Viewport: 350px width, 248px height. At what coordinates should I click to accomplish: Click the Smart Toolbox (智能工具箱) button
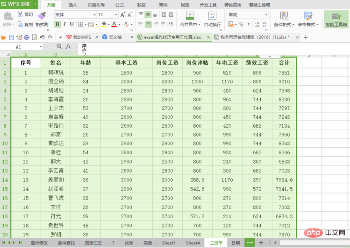pyautogui.click(x=336, y=19)
